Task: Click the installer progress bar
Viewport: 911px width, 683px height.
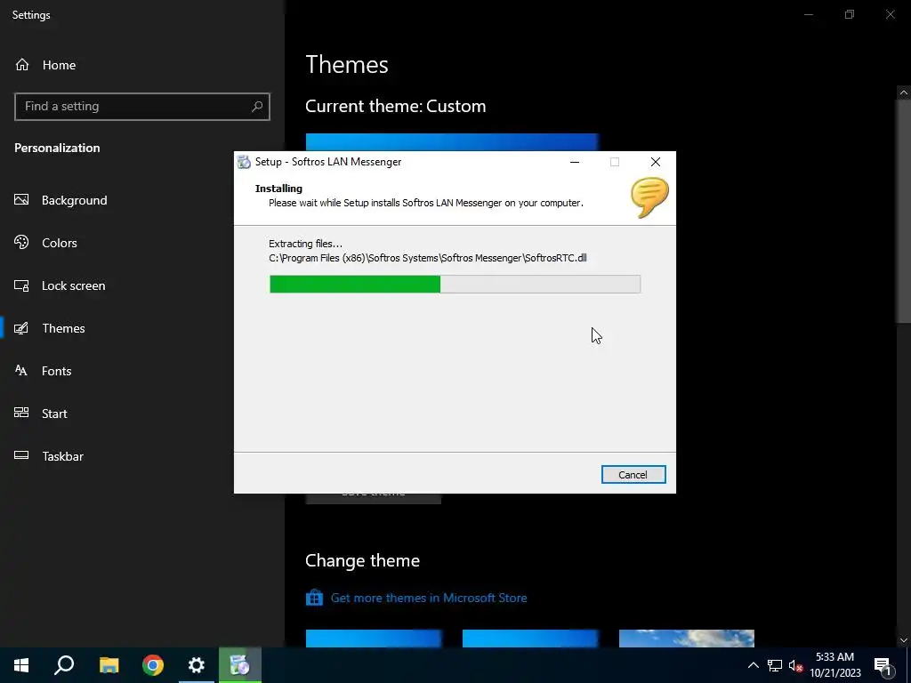Action: click(x=455, y=284)
